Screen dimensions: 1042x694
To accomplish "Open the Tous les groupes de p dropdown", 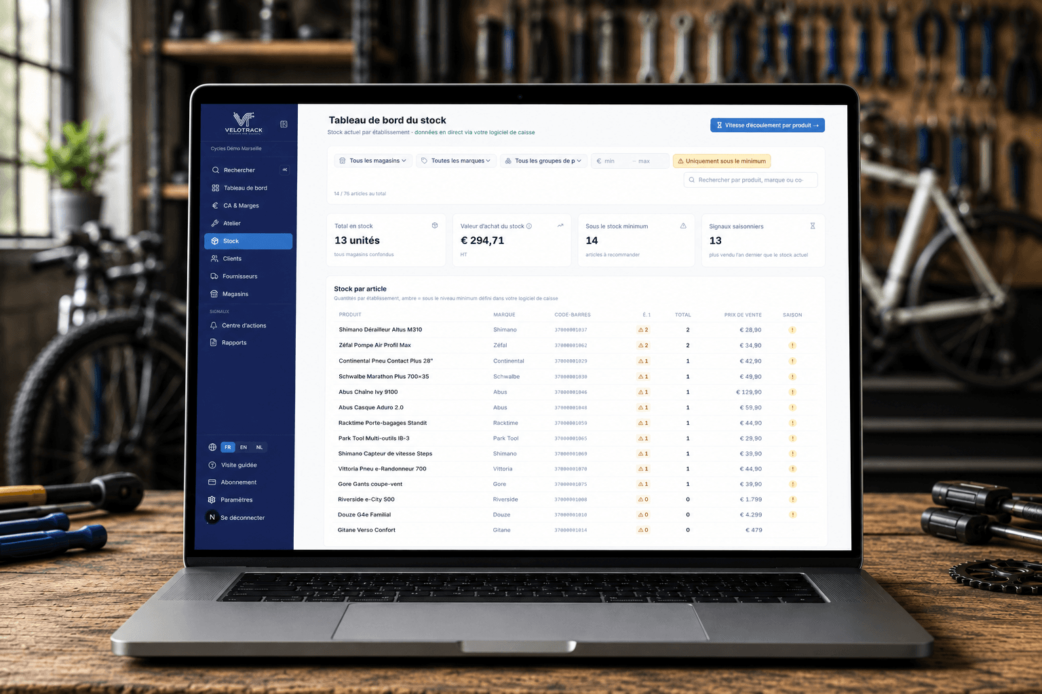I will (x=543, y=161).
